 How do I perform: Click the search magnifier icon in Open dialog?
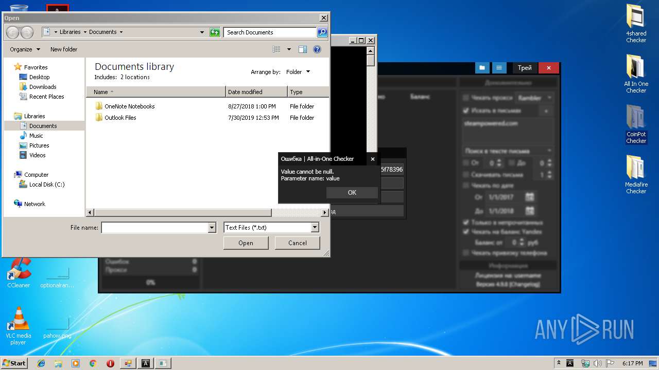[322, 32]
